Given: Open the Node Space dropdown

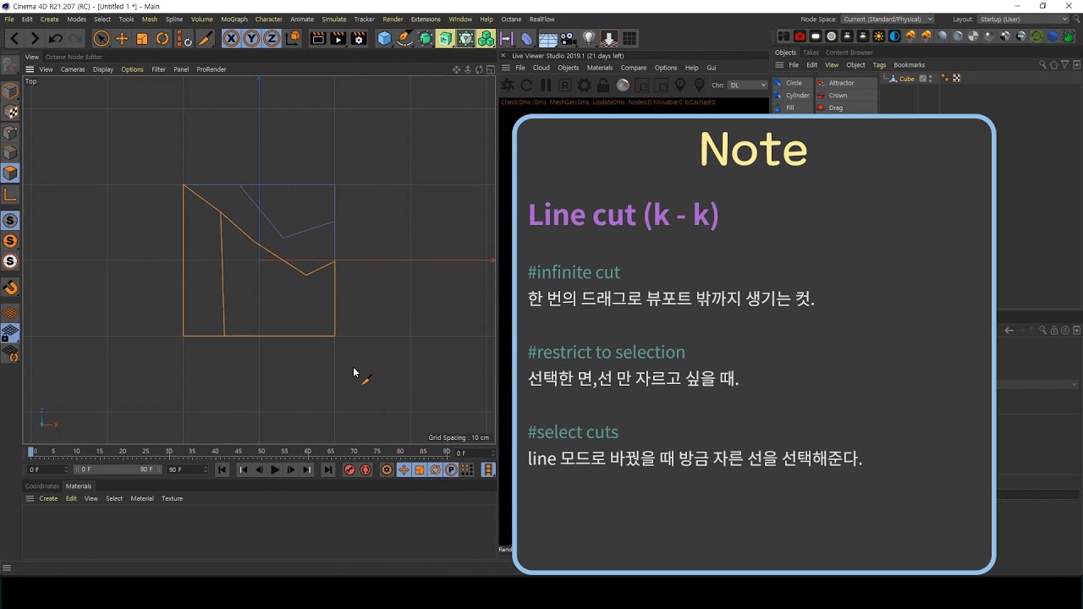Looking at the screenshot, I should [888, 19].
